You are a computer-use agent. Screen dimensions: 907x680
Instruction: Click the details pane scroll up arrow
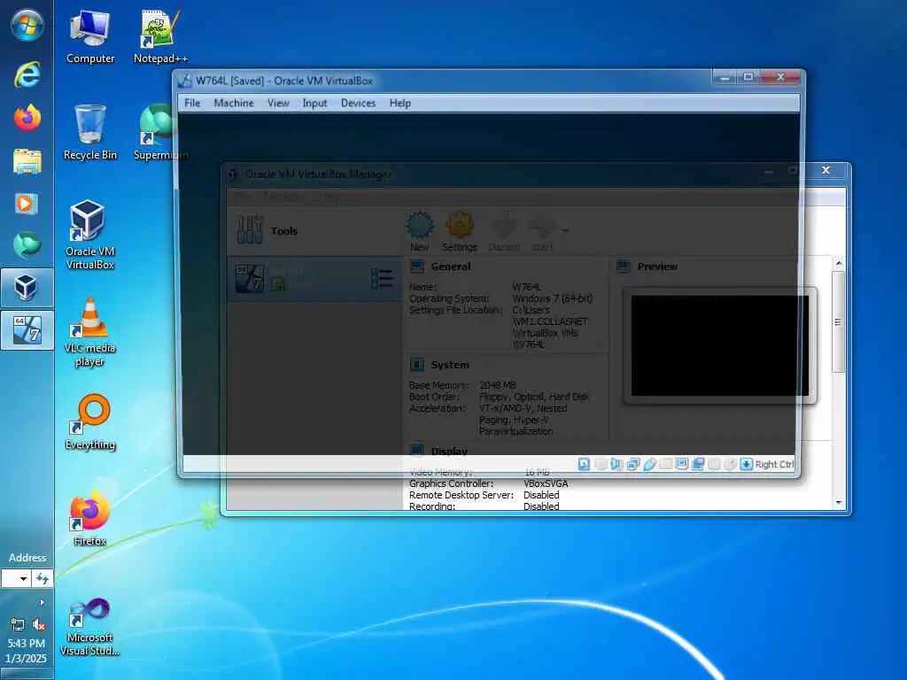click(x=839, y=263)
